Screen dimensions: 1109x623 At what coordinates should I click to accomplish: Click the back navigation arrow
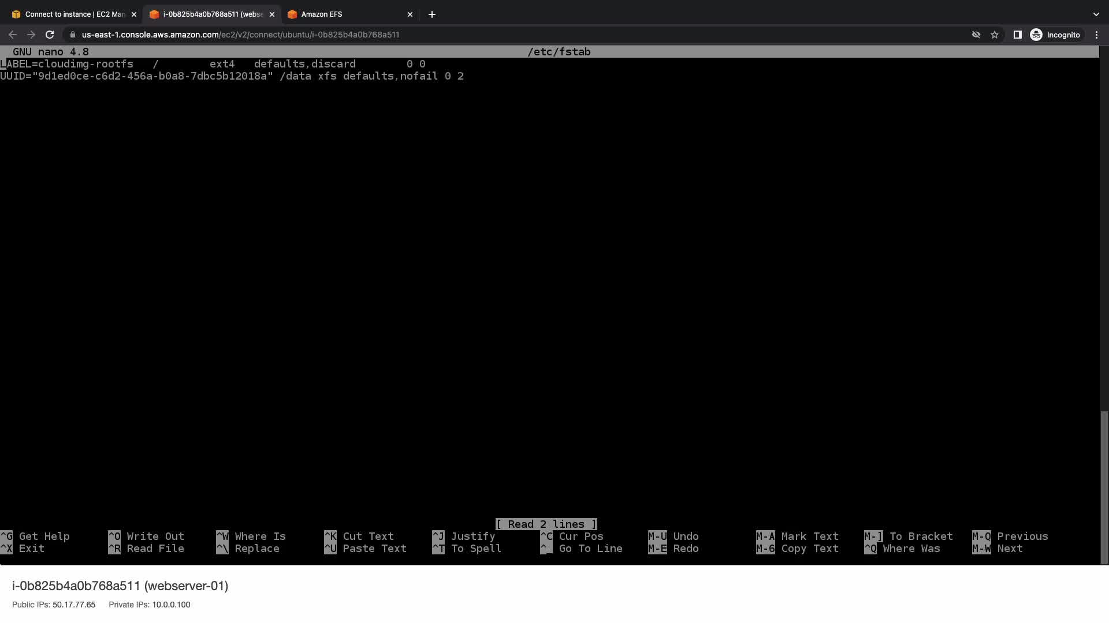coord(13,35)
